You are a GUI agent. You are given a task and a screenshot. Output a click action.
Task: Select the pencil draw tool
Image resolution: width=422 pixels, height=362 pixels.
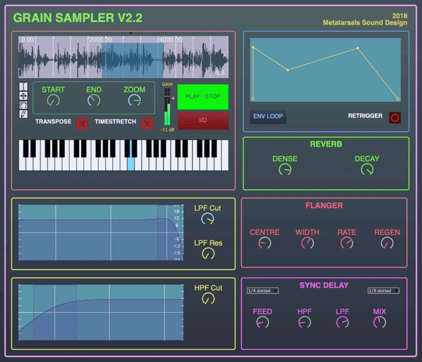(x=23, y=113)
